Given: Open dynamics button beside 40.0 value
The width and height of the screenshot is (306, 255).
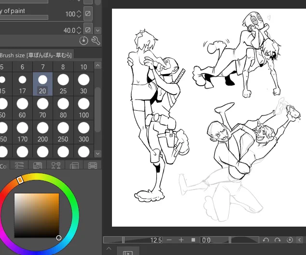Looking at the screenshot, I should 88,30.
